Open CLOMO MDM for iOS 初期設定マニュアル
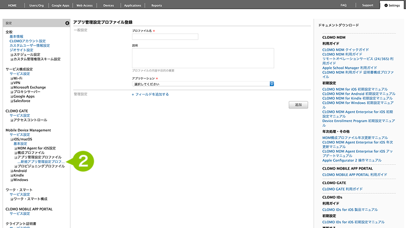The height and width of the screenshot is (228, 406). 355,89
